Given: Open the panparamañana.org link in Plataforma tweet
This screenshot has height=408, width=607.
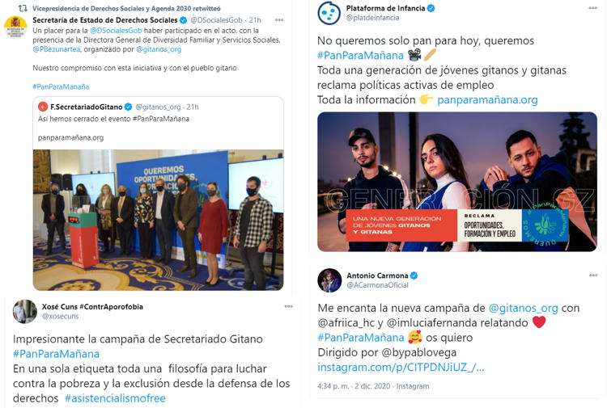Looking at the screenshot, I should click(x=487, y=99).
